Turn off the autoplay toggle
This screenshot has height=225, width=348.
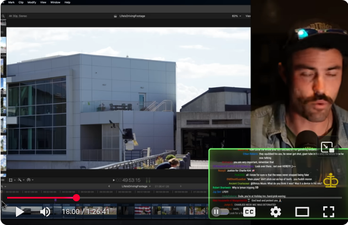pos(220,211)
